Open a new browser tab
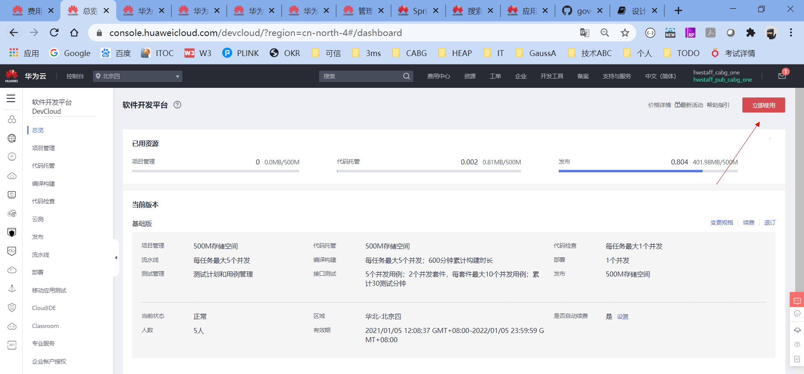 (678, 11)
